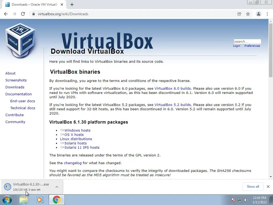Open Action Center flag in system tray
This screenshot has width=273, height=205.
click(233, 200)
